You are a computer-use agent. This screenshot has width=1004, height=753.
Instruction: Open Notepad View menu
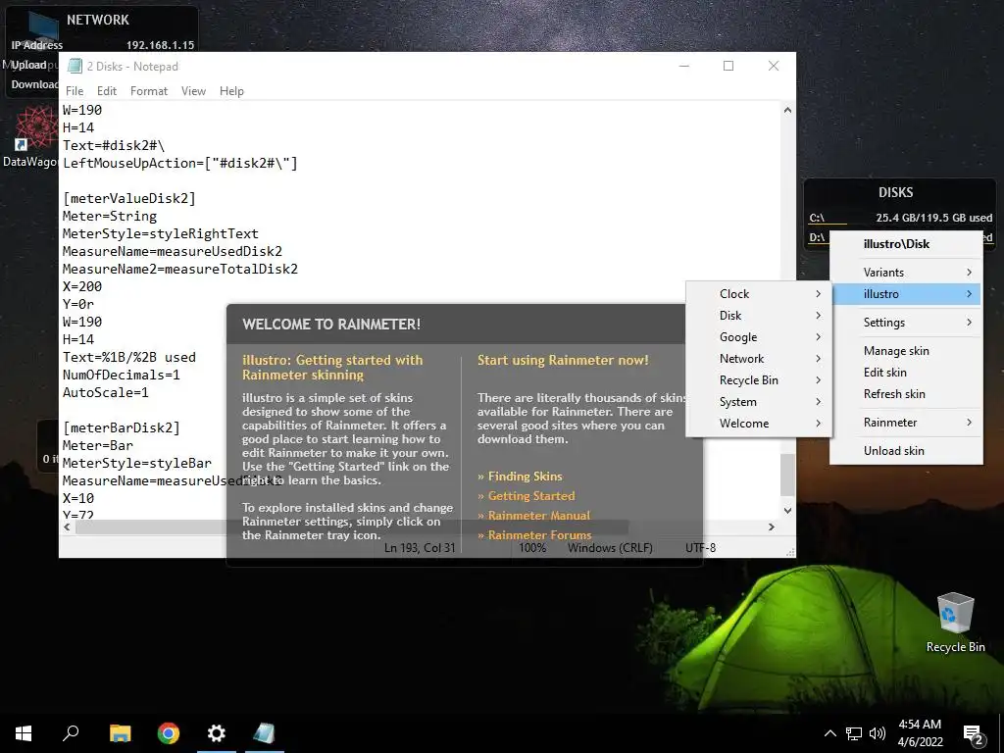pos(193,91)
